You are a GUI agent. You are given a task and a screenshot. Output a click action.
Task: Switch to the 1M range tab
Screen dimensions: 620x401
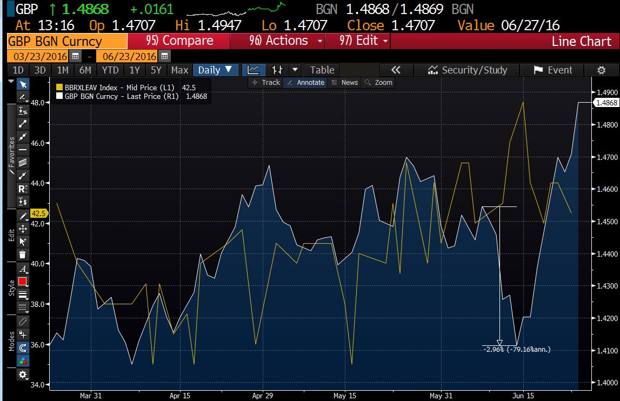click(x=63, y=70)
